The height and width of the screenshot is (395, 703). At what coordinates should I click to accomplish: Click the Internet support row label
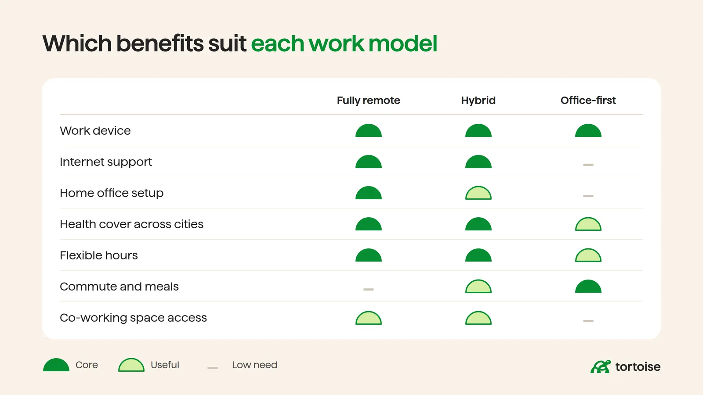[x=106, y=162]
